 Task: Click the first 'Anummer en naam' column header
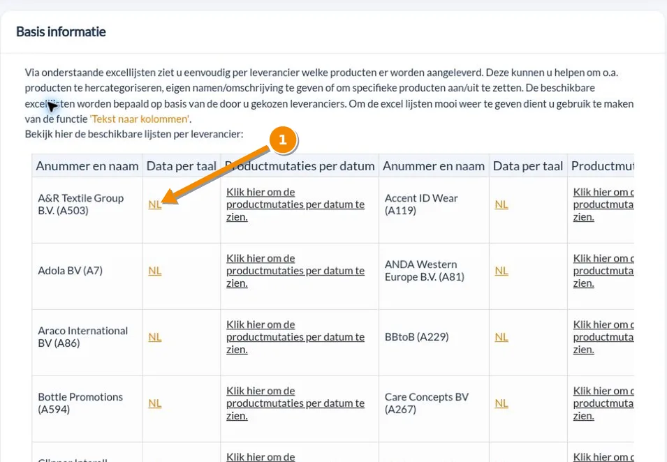pyautogui.click(x=87, y=166)
